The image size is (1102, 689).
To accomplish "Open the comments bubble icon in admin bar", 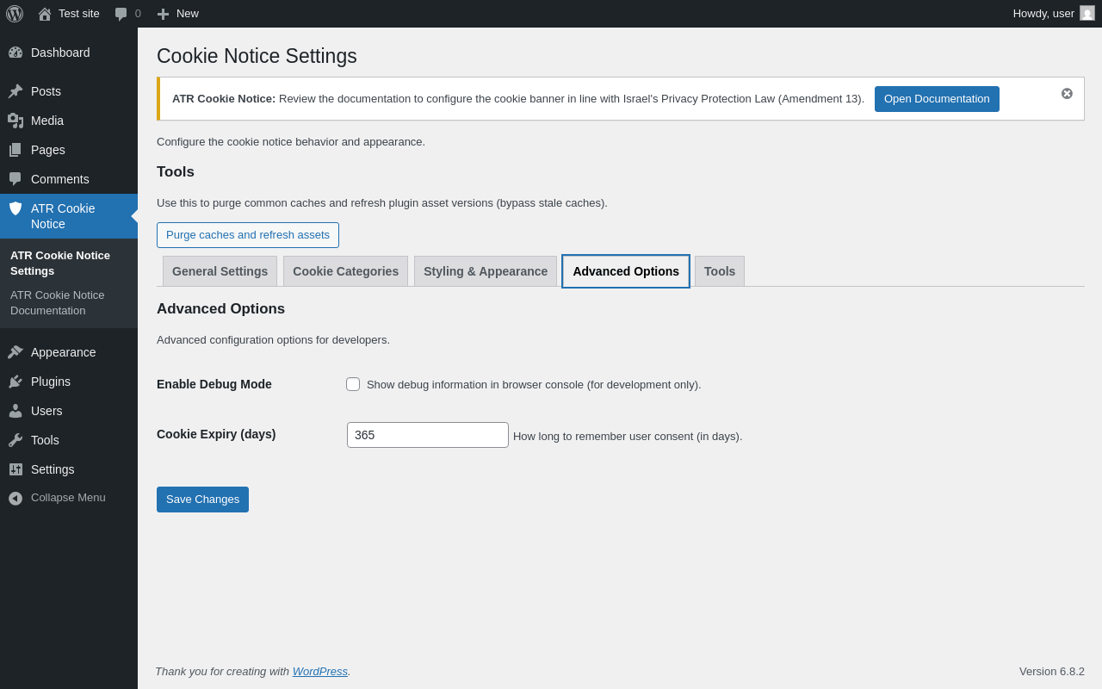I will coord(121,14).
